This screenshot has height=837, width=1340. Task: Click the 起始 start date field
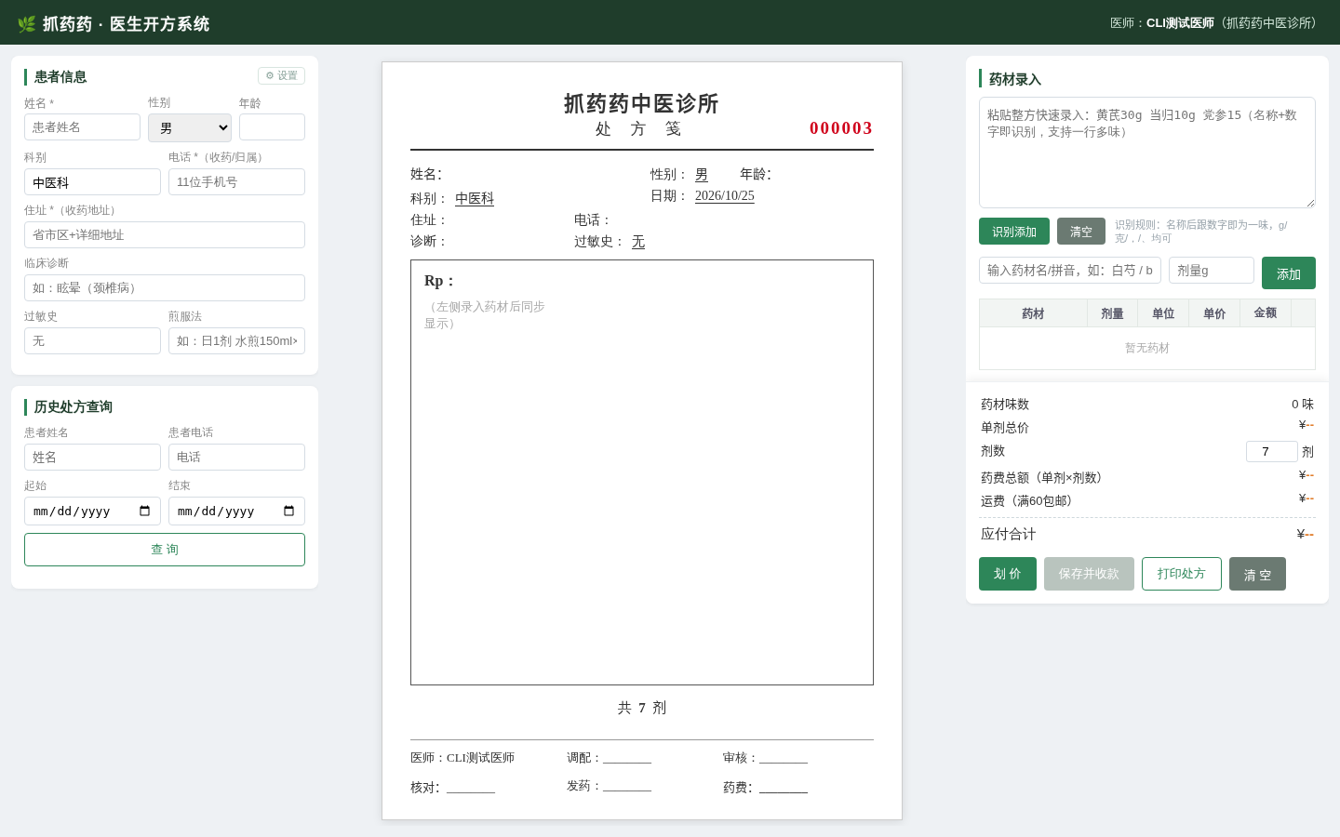pos(92,511)
